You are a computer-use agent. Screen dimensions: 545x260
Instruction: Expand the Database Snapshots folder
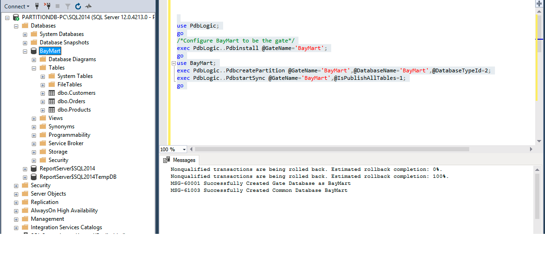click(25, 42)
